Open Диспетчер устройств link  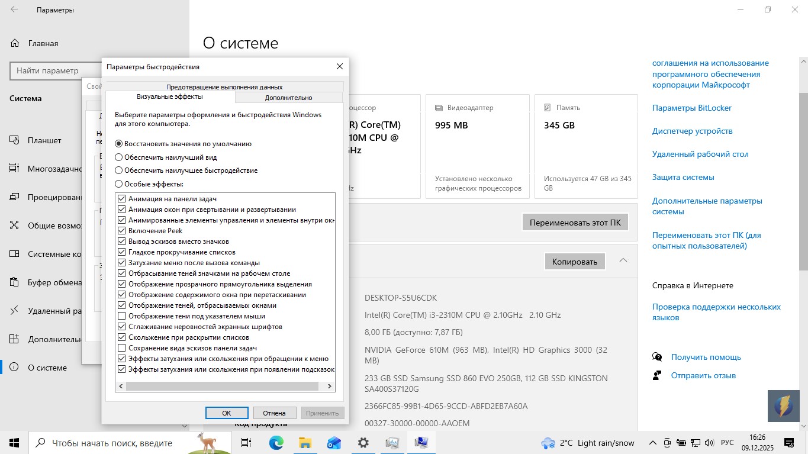693,131
